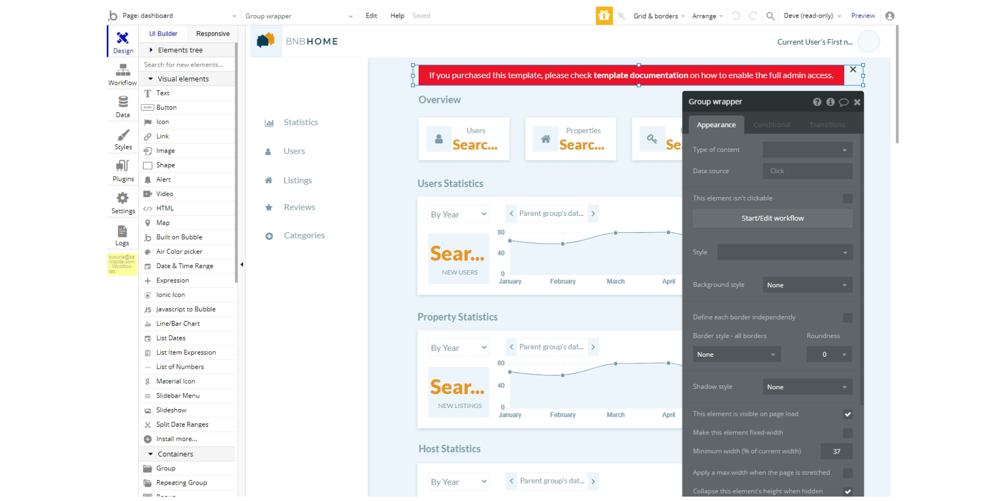Click the search magnifier in top bar
The image size is (1007, 501).
[770, 16]
